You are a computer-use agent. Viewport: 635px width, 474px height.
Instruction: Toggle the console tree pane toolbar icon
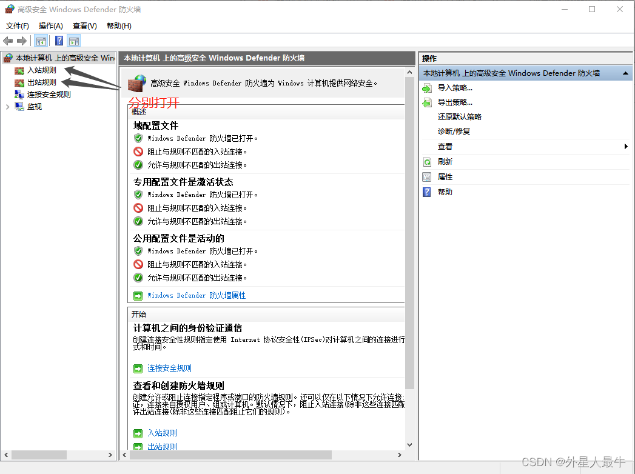41,41
